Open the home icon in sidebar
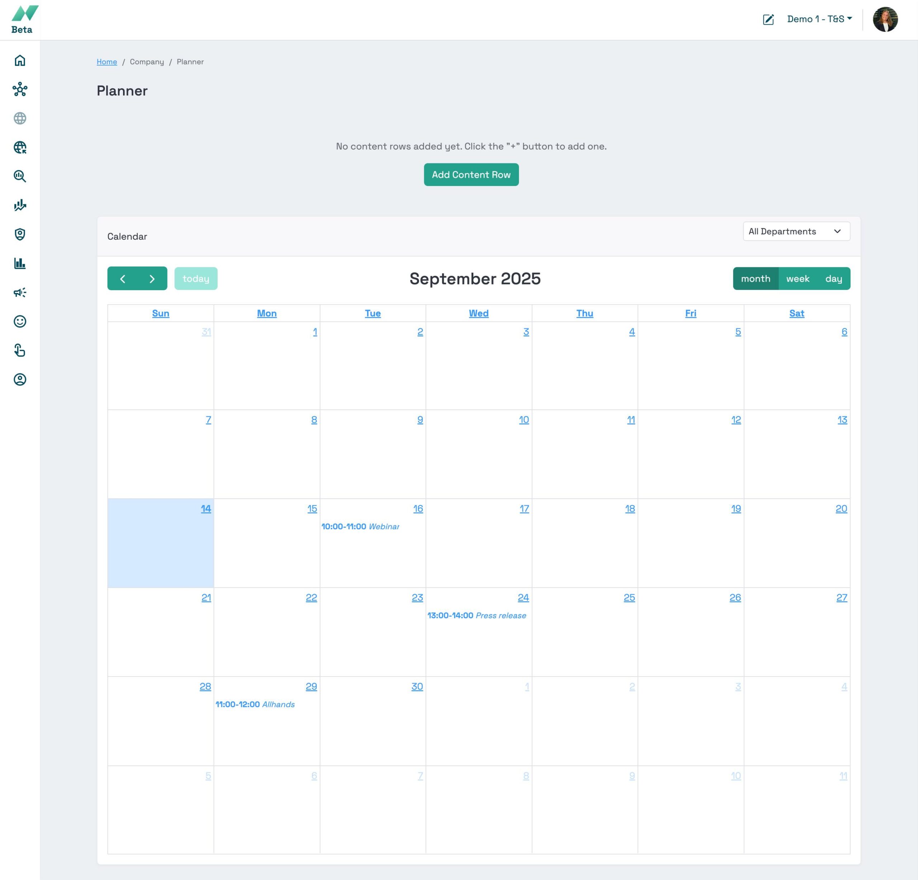This screenshot has height=880, width=918. pos(20,61)
